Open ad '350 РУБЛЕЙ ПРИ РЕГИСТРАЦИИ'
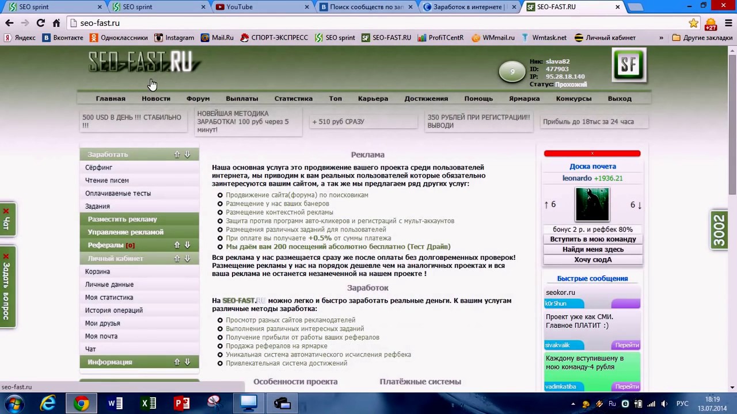Image resolution: width=737 pixels, height=414 pixels. coord(478,121)
